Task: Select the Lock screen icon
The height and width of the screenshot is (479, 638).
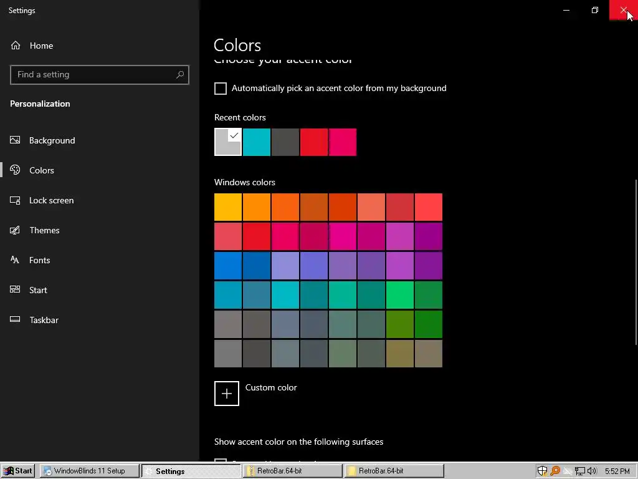Action: (16, 200)
